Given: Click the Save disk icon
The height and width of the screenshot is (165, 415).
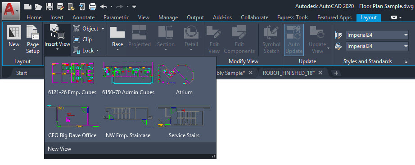Looking at the screenshot, I should click(x=49, y=6).
